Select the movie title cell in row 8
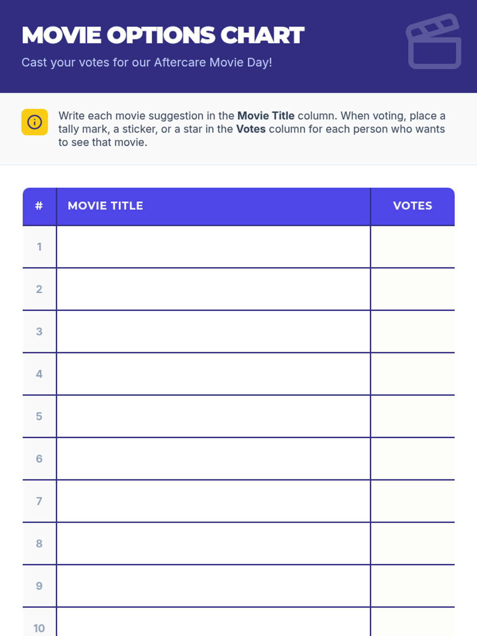The image size is (477, 636). tap(213, 544)
